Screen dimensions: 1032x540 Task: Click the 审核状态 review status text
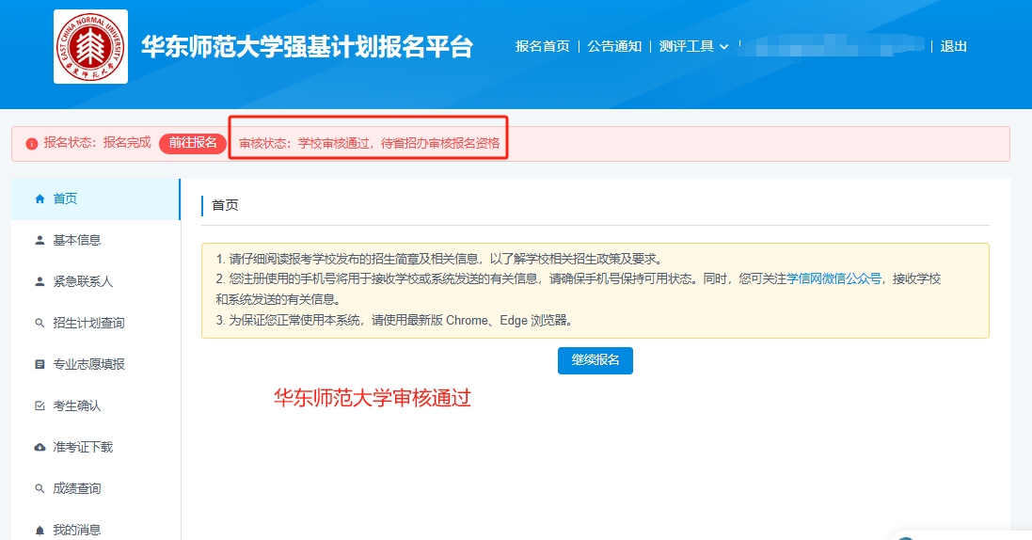click(369, 144)
